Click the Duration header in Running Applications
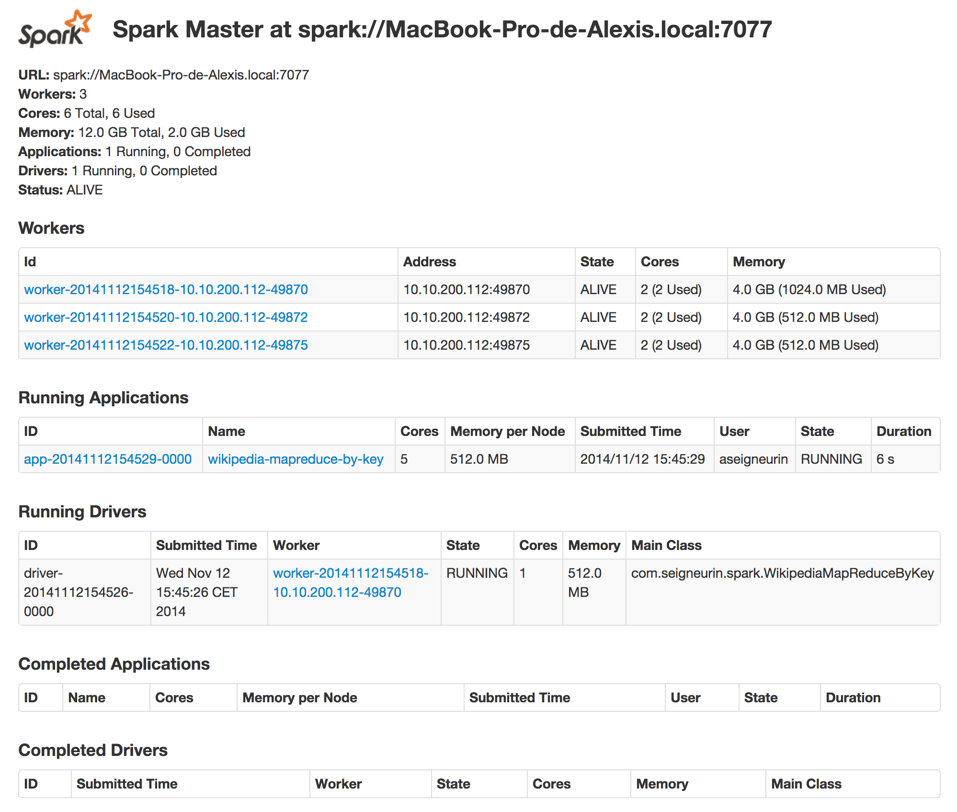Viewport: 957px width, 812px height. pos(903,431)
